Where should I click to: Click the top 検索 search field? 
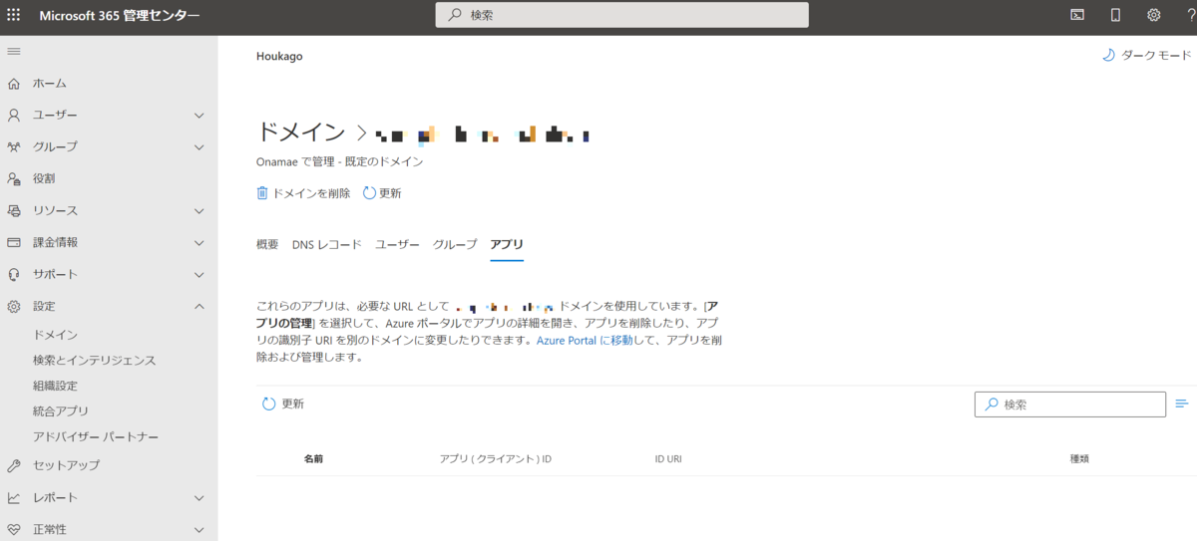[x=621, y=15]
